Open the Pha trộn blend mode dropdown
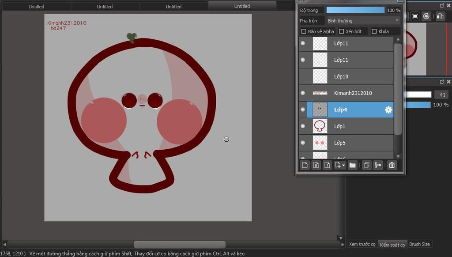The height and width of the screenshot is (257, 452). pyautogui.click(x=363, y=21)
